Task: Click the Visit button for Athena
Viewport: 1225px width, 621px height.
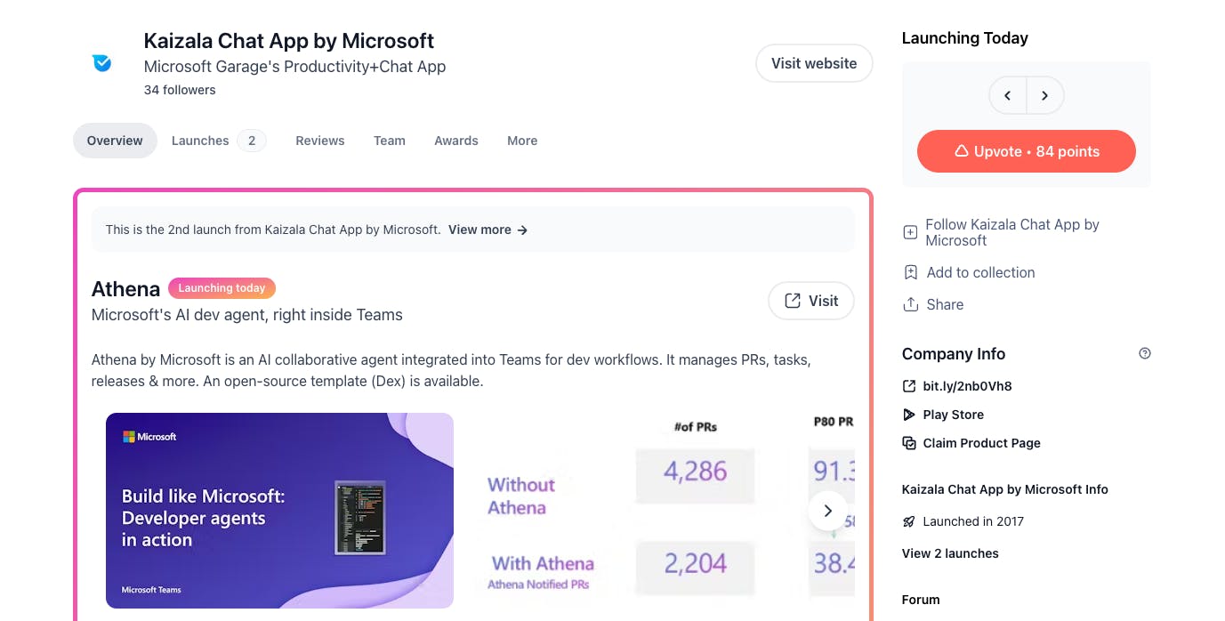Action: coord(811,301)
